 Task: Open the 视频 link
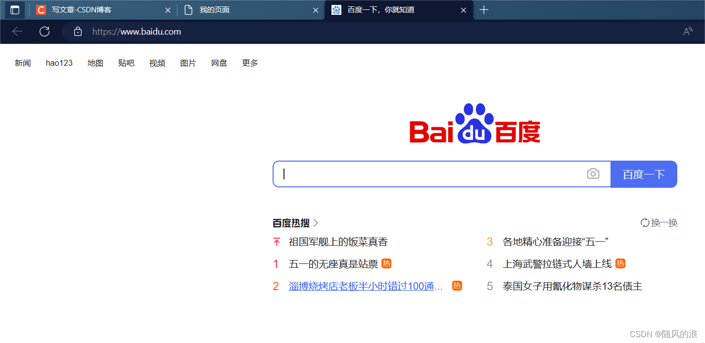pos(157,63)
